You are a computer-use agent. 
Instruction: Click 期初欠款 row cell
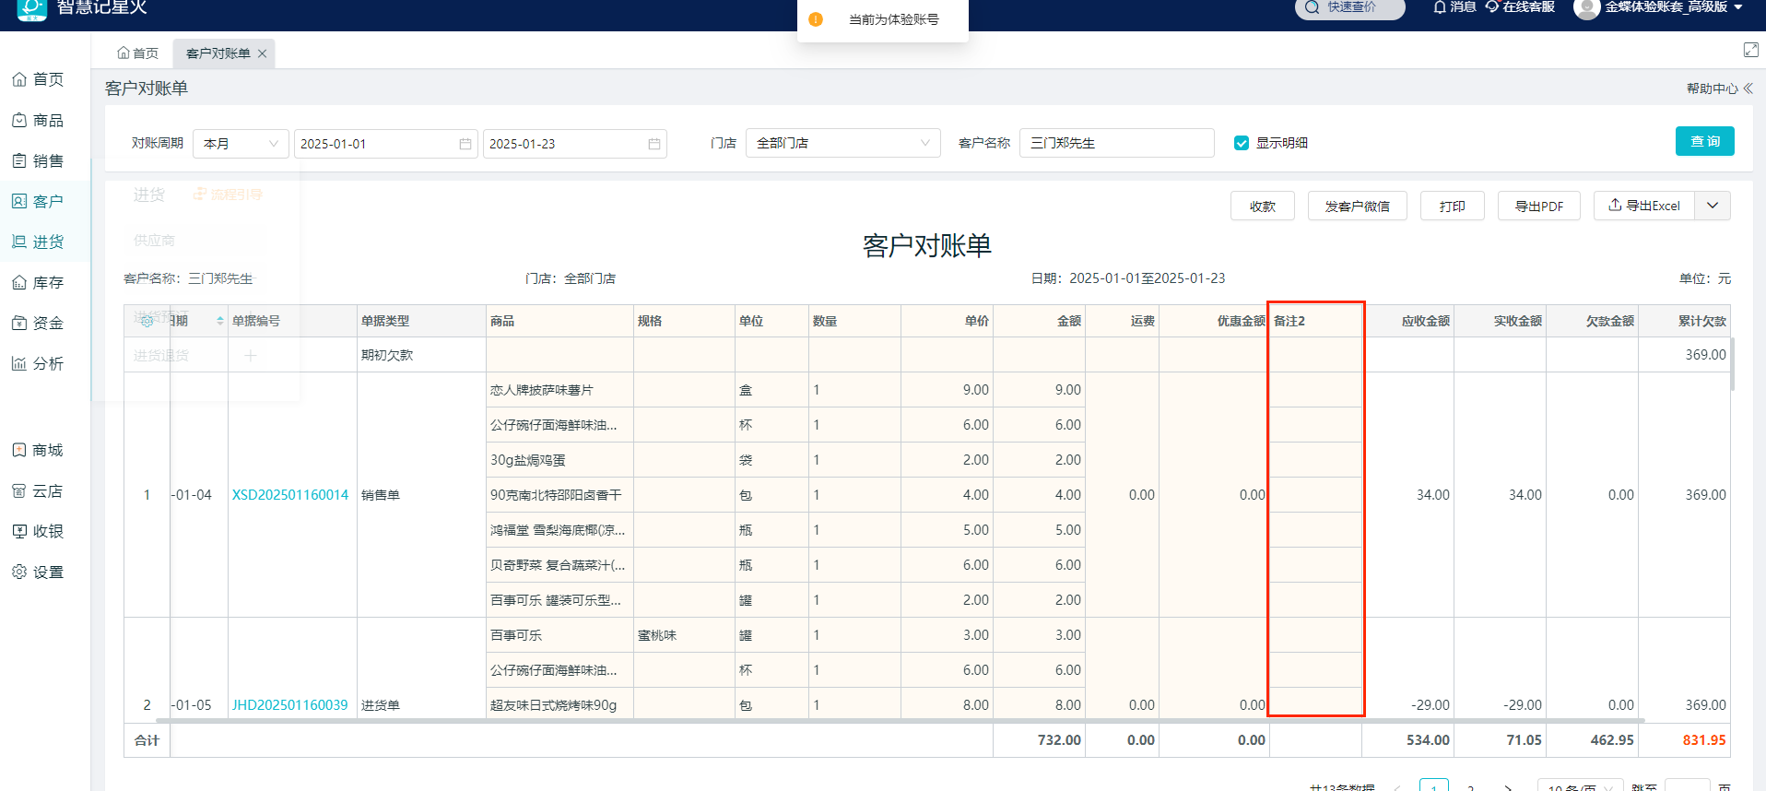(x=422, y=355)
